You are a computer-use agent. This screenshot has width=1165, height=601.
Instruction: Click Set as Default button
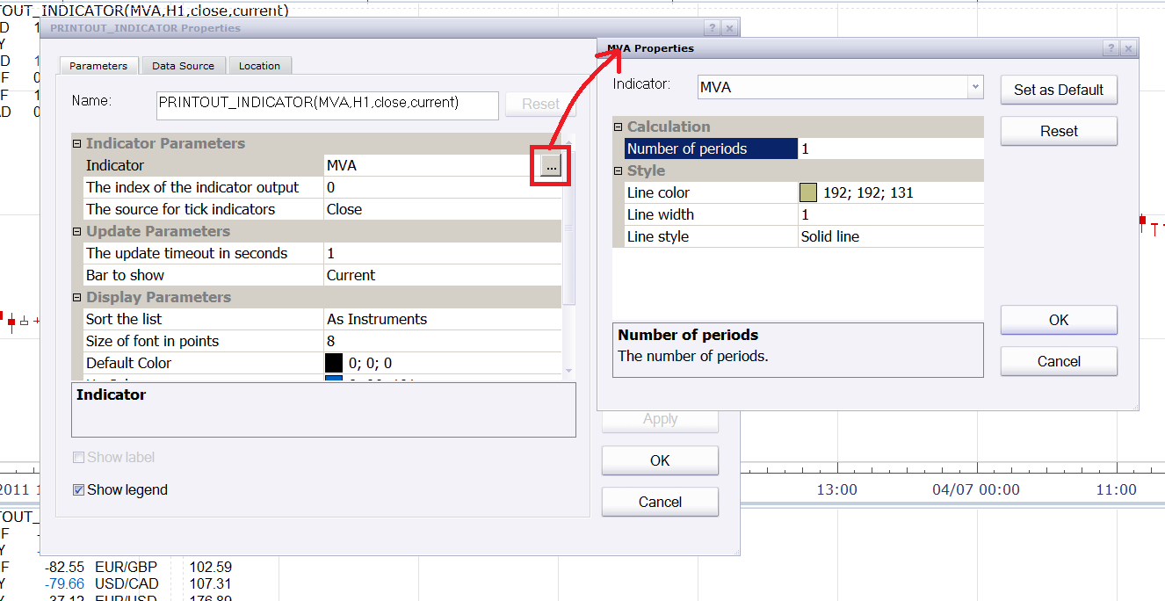pyautogui.click(x=1059, y=90)
